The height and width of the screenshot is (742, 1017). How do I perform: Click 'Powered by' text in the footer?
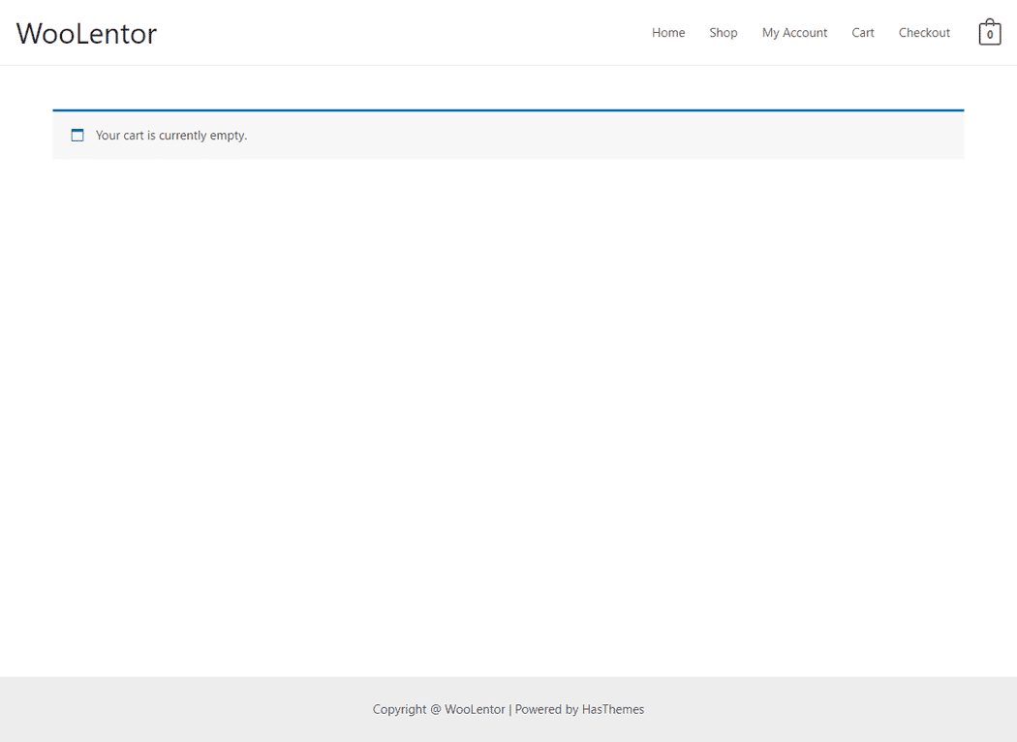(546, 709)
